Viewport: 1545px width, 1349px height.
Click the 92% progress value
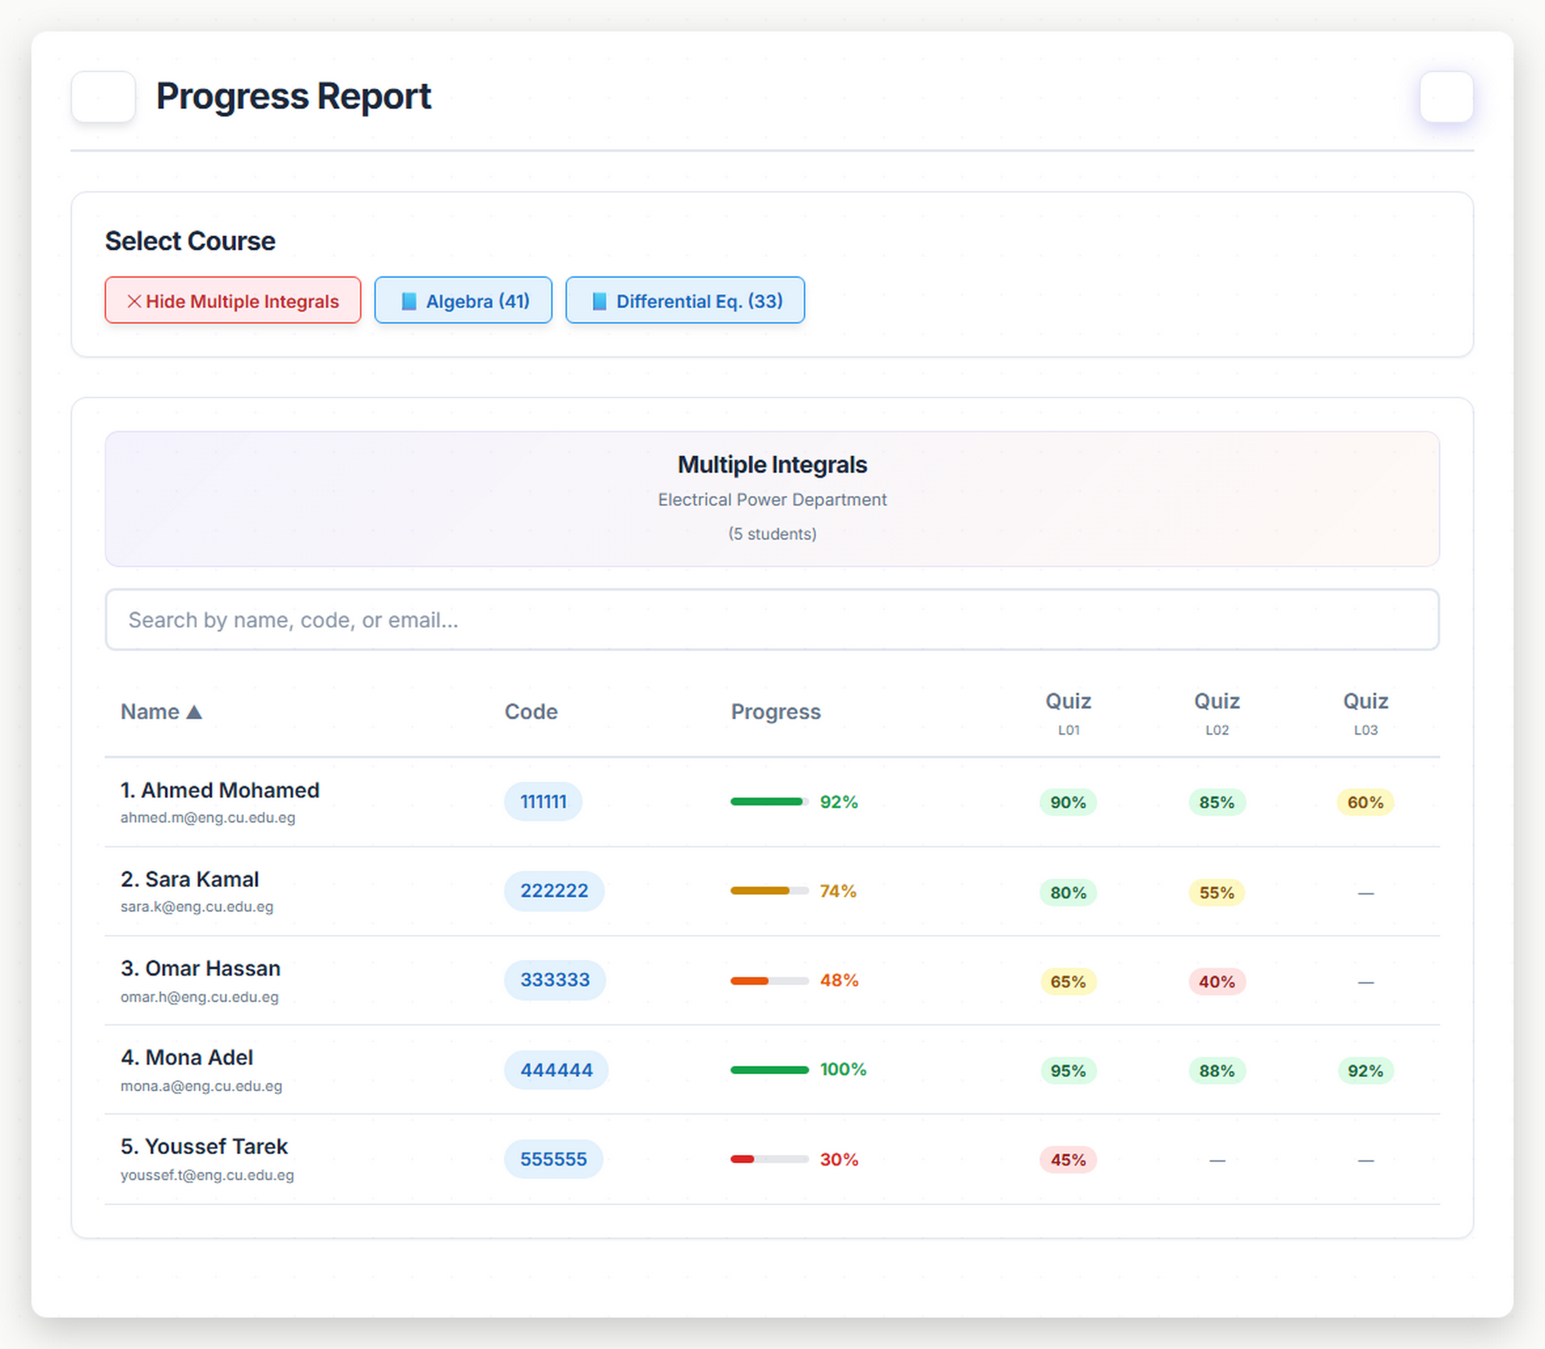point(839,802)
